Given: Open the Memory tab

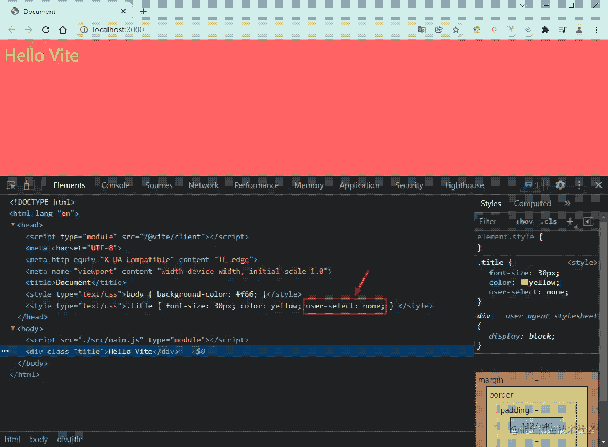Looking at the screenshot, I should (x=309, y=185).
